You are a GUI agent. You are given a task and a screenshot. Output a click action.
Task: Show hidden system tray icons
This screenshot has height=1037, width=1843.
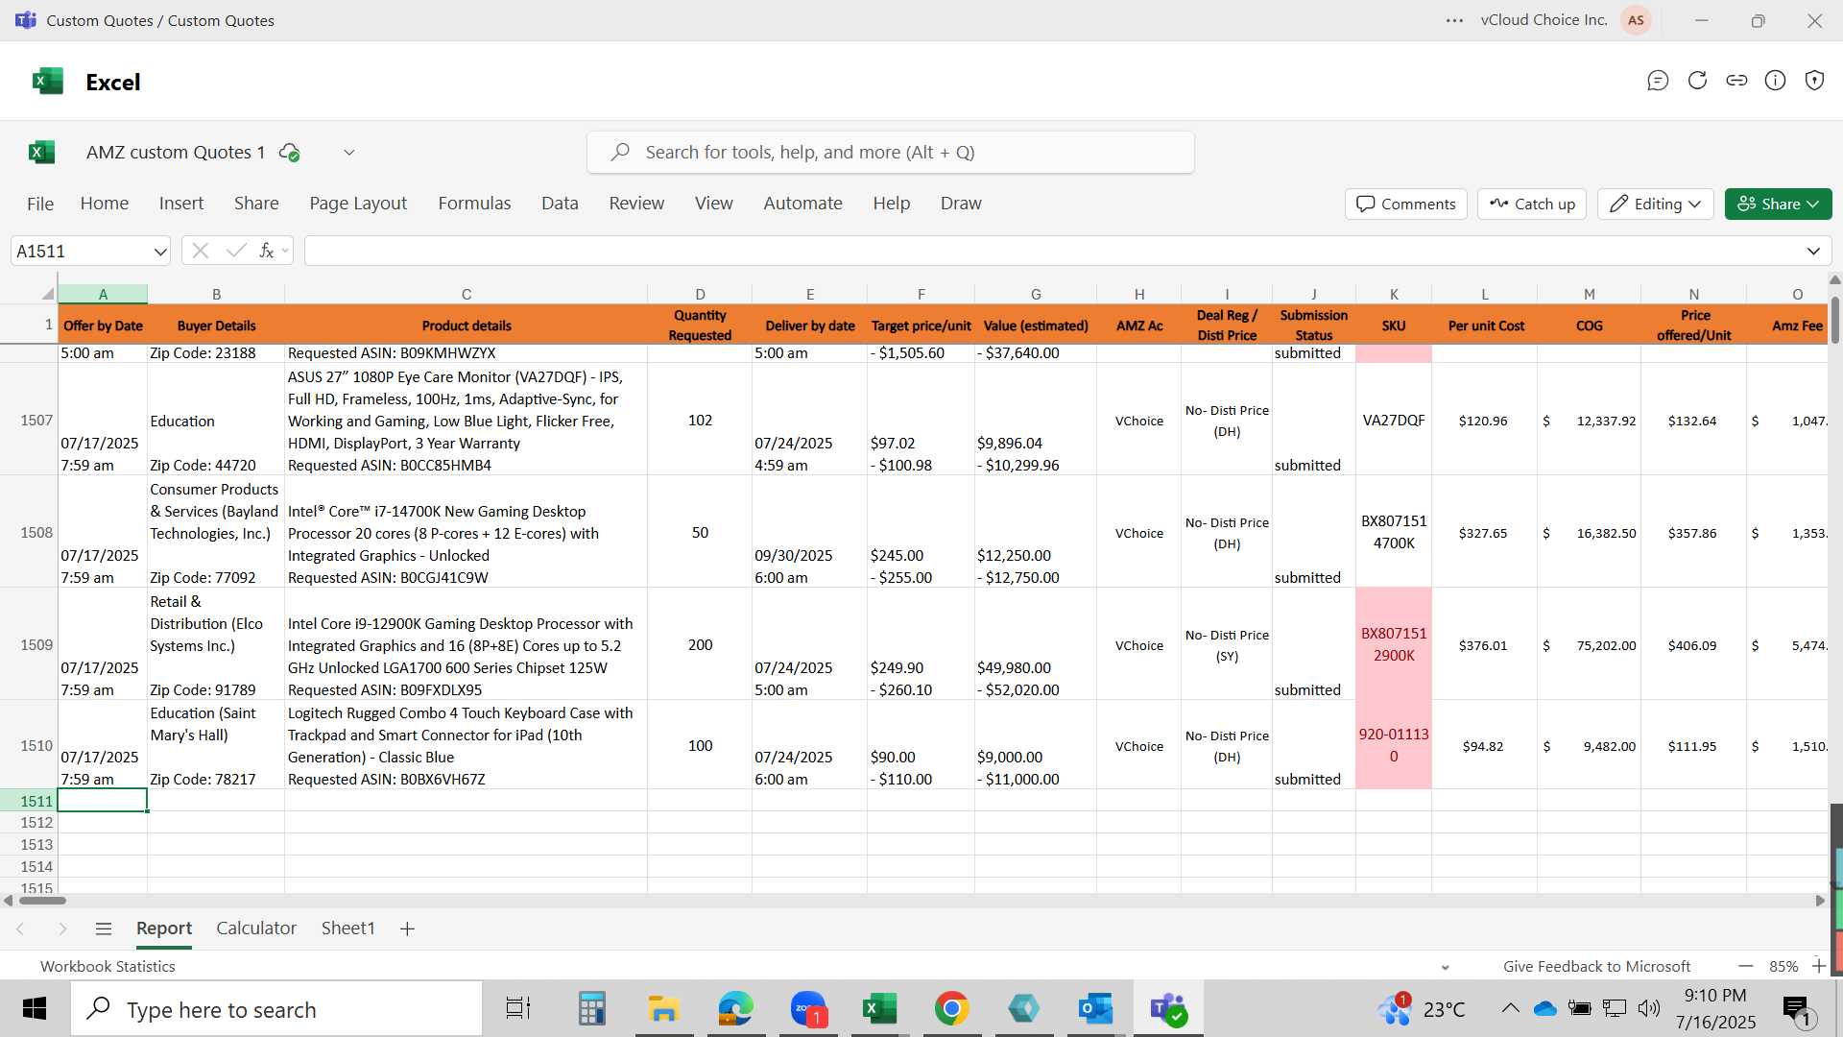coord(1510,1008)
